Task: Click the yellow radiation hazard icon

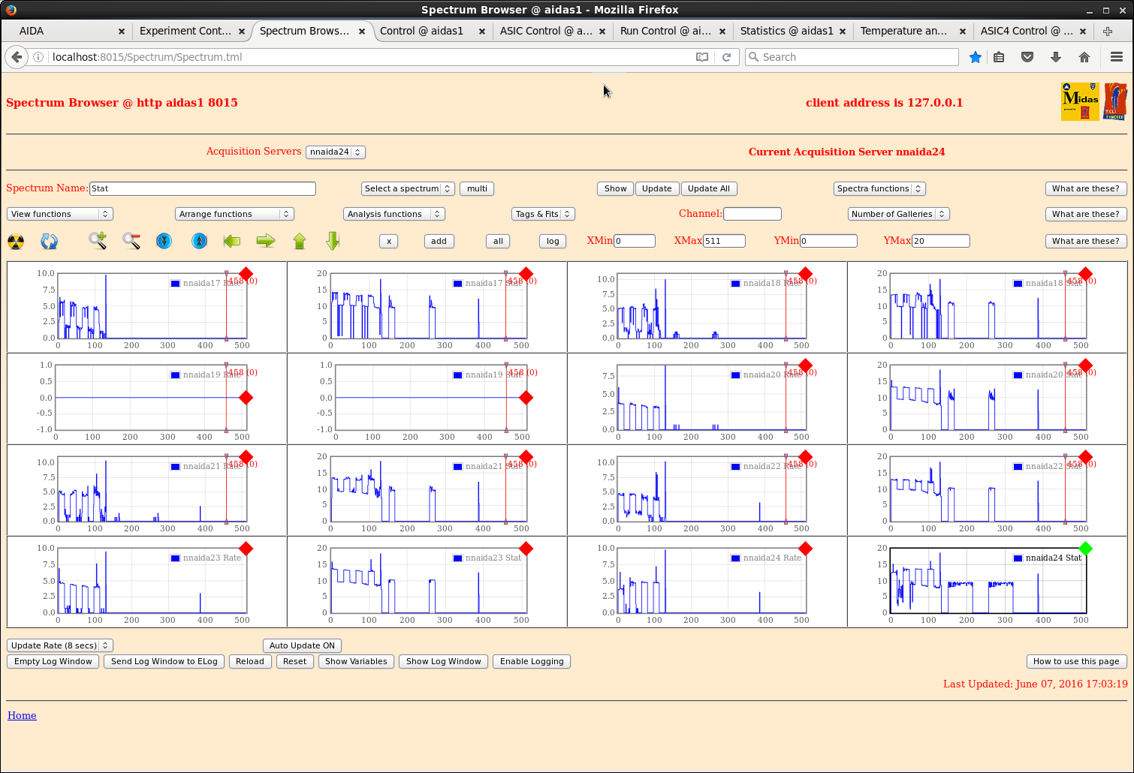Action: (x=16, y=242)
